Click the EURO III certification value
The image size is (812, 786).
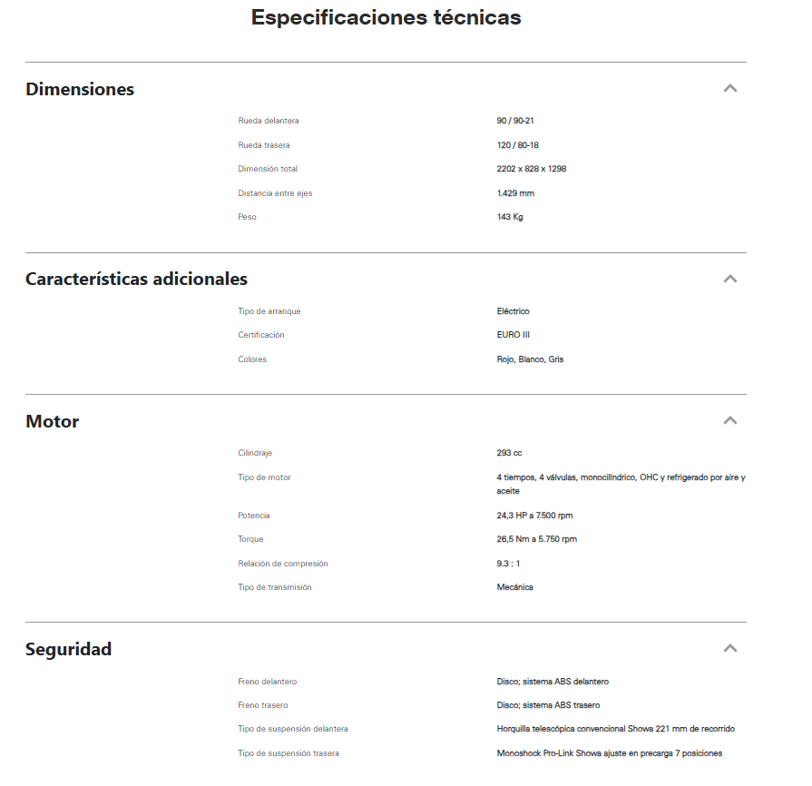(514, 335)
